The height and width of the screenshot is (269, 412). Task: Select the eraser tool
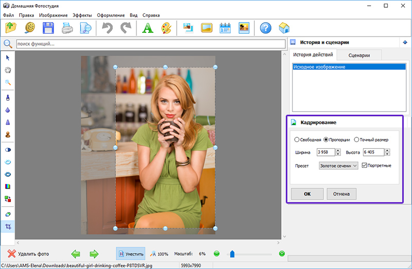(8, 214)
